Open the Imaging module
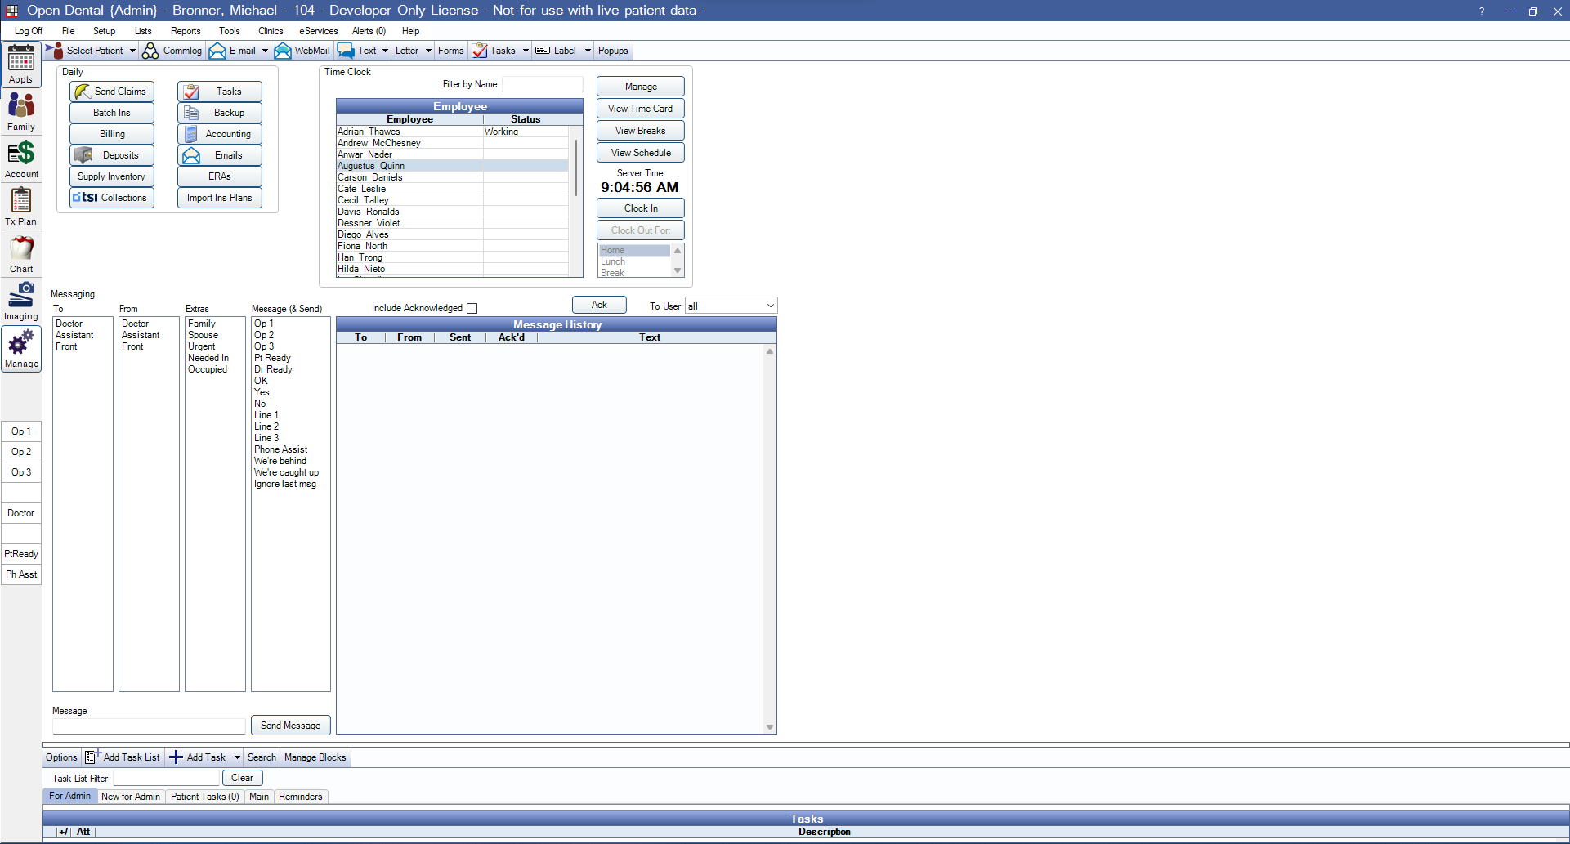This screenshot has width=1570, height=844. 21,301
